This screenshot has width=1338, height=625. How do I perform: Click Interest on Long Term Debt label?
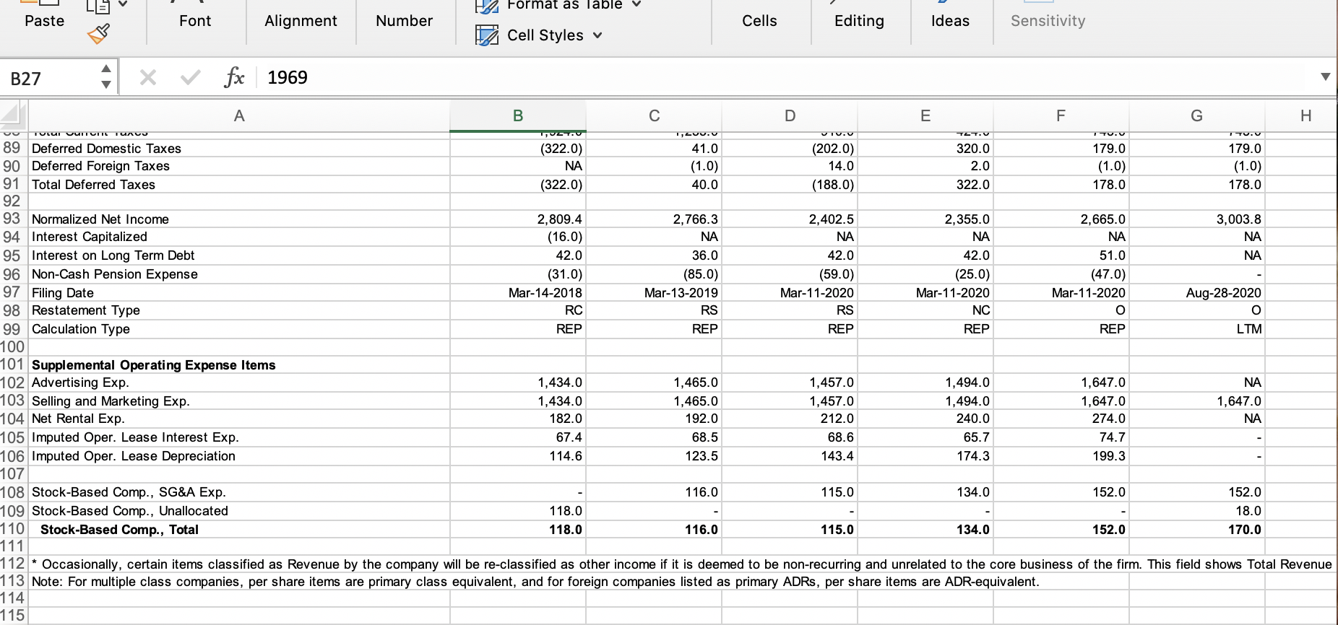point(113,255)
